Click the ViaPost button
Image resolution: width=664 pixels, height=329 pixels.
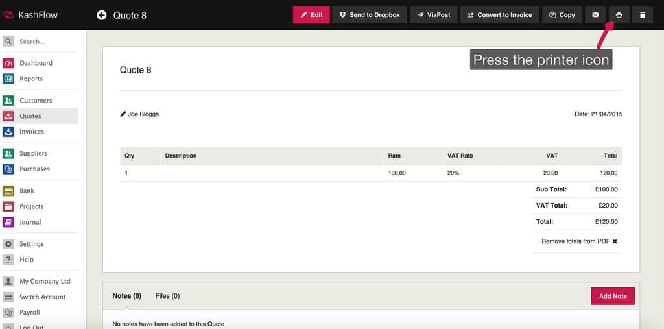point(434,15)
